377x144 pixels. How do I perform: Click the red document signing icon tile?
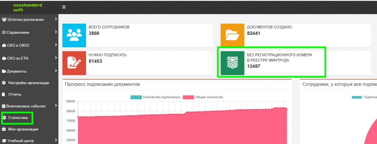[74, 63]
